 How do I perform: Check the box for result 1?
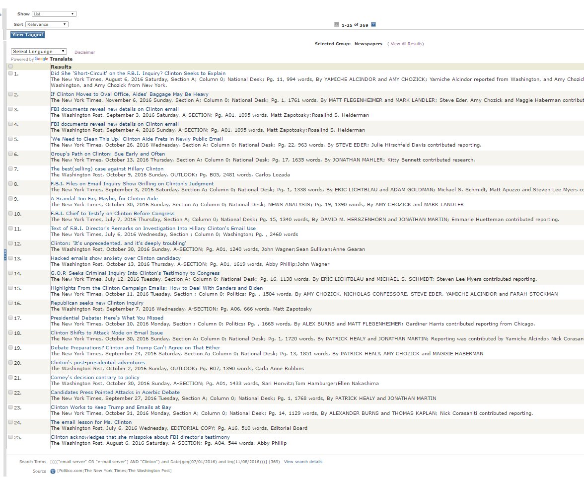tap(10, 74)
